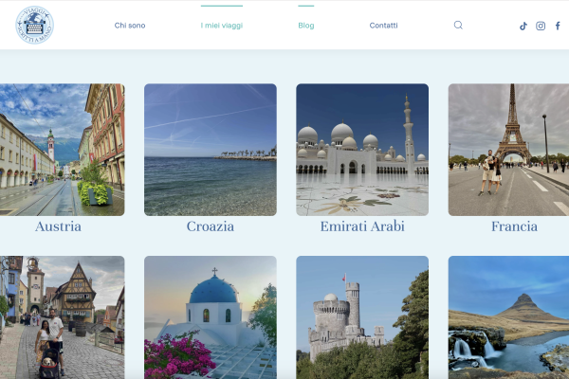Click the Austria title link
The image size is (569, 379).
[x=58, y=226]
